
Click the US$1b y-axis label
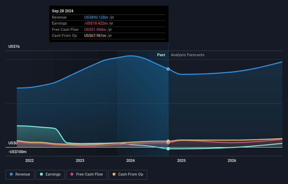pos(14,46)
